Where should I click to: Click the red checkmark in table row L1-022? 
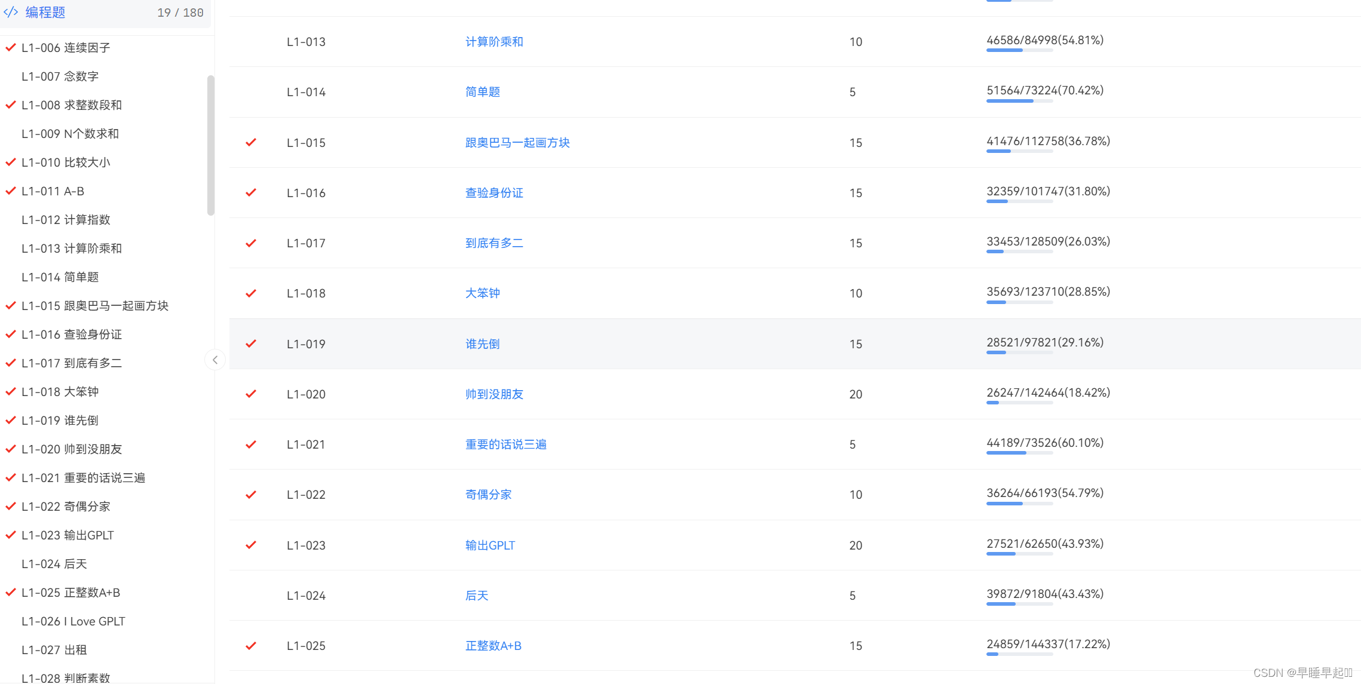pyautogui.click(x=251, y=495)
